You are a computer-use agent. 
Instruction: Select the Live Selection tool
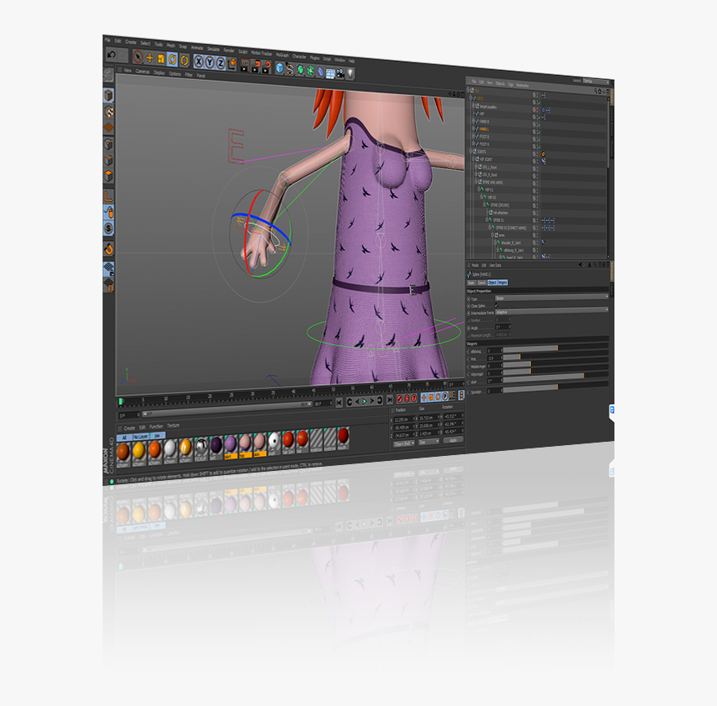point(138,57)
